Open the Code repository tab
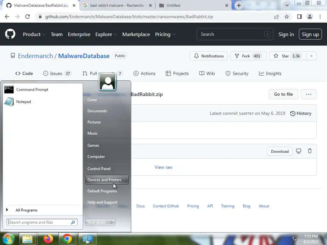The width and height of the screenshot is (327, 245). tap(24, 73)
